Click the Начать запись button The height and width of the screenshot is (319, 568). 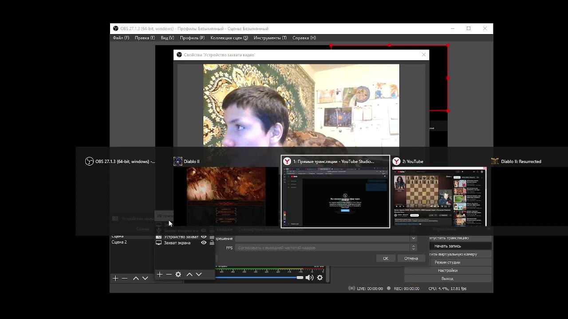coord(447,246)
